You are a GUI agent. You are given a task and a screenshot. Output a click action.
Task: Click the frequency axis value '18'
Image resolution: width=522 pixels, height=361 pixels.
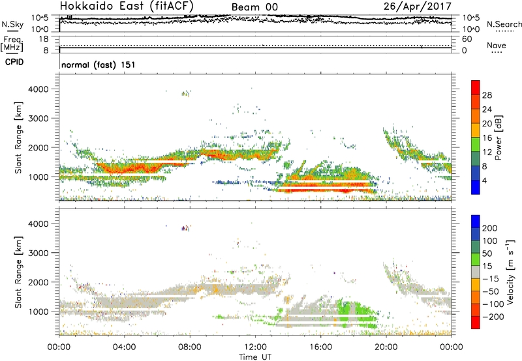tap(44, 39)
